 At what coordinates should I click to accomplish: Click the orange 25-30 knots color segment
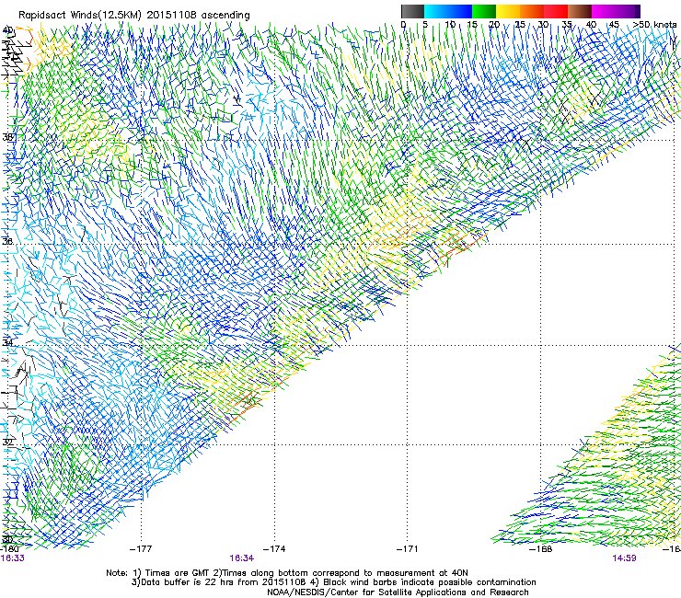click(532, 11)
